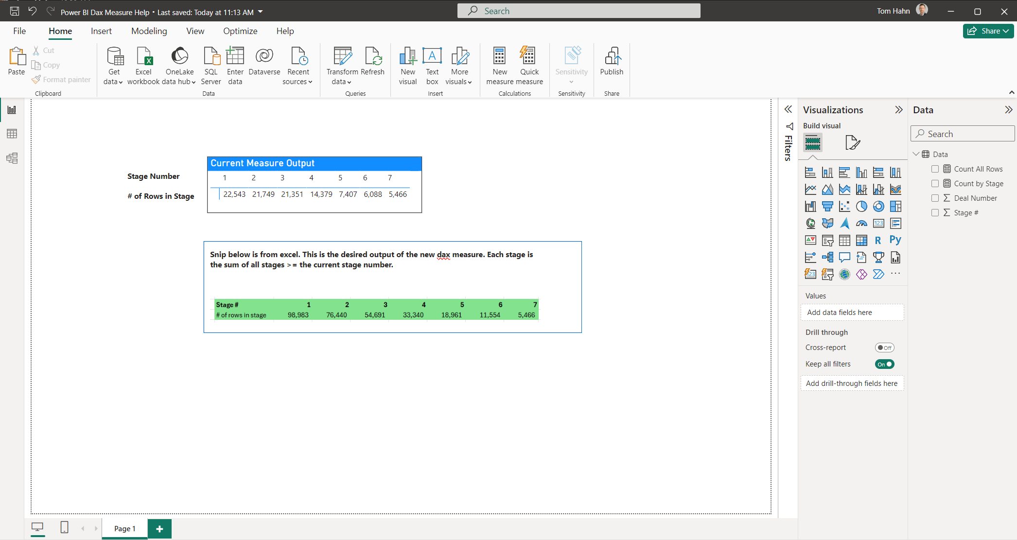Click Search field in Data pane

coord(963,134)
